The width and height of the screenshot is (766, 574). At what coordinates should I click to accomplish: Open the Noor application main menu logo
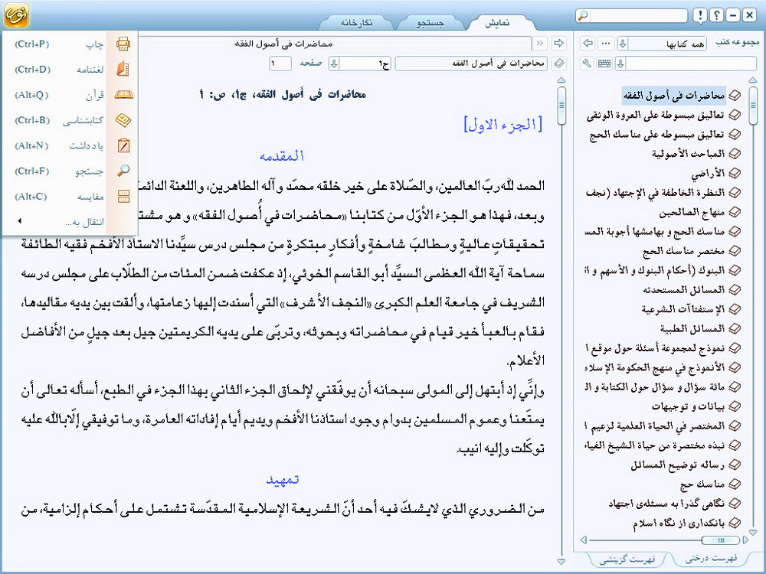(x=16, y=15)
